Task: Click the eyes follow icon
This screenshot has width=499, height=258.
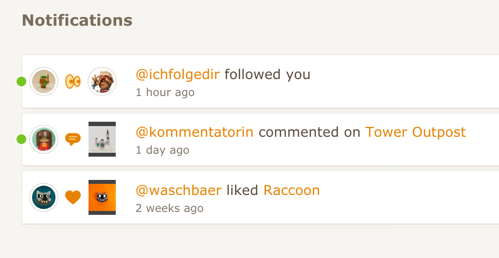Action: 73,81
